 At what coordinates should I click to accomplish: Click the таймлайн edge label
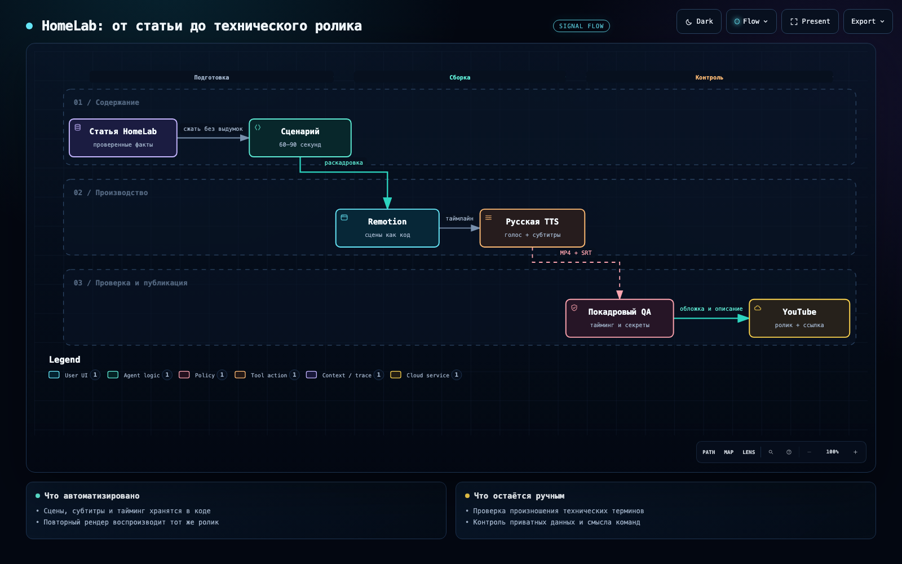[459, 219]
